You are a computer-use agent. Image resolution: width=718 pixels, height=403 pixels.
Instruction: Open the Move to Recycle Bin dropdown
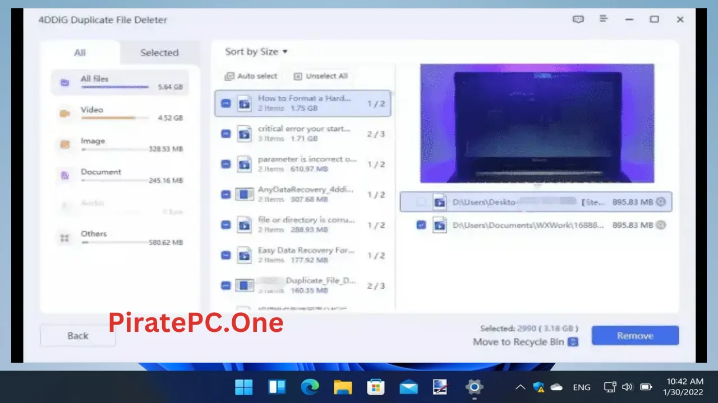pos(573,342)
